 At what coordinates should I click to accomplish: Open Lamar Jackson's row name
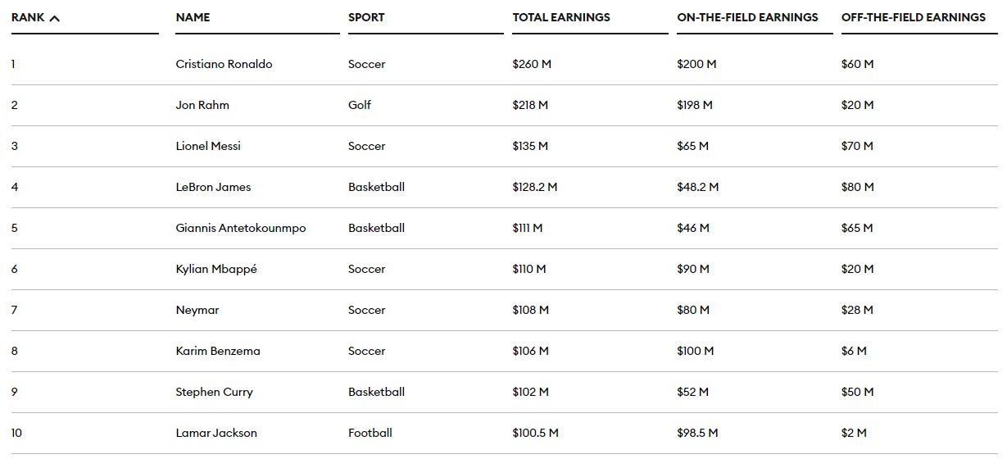pos(216,433)
